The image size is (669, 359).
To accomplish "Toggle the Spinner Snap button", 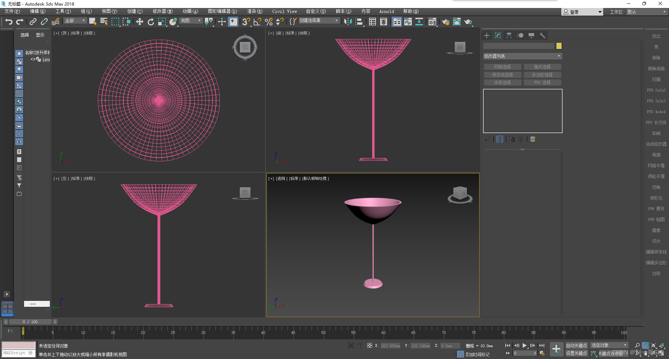I will 279,22.
